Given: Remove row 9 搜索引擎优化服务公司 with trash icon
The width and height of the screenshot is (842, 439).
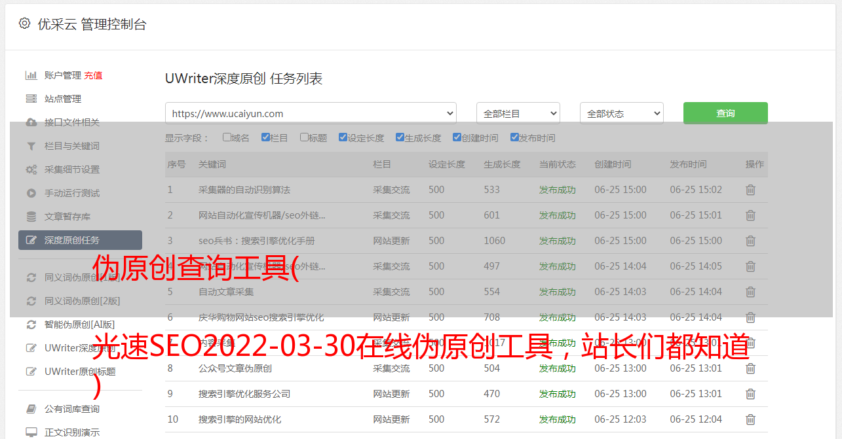Looking at the screenshot, I should point(750,394).
